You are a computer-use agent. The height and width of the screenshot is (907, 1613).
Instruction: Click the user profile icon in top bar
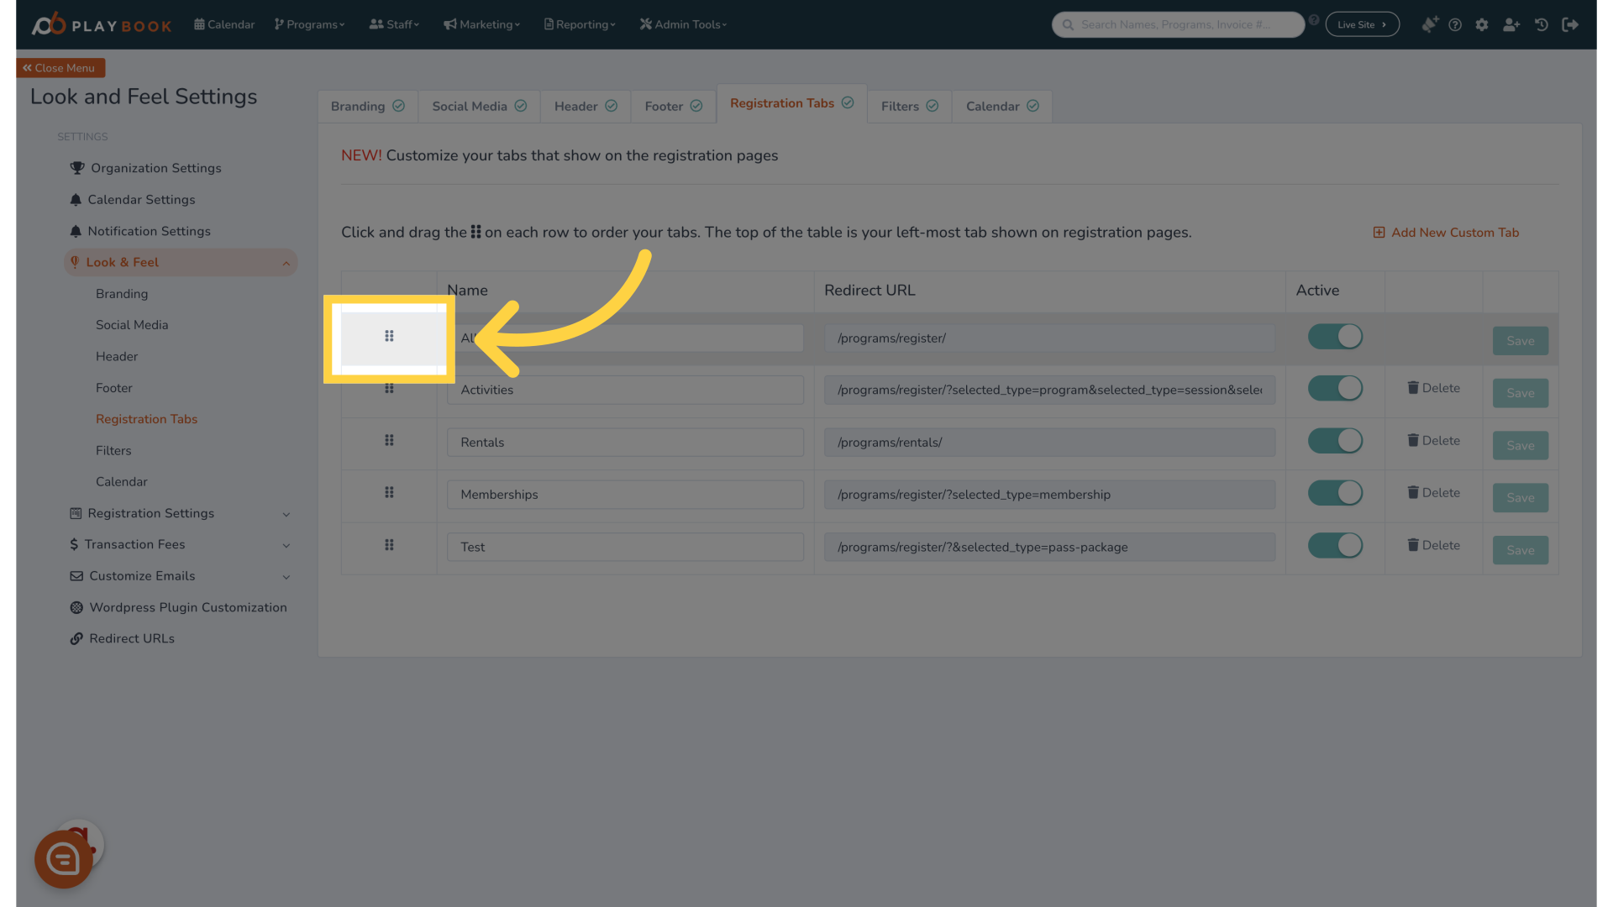[x=1512, y=24]
